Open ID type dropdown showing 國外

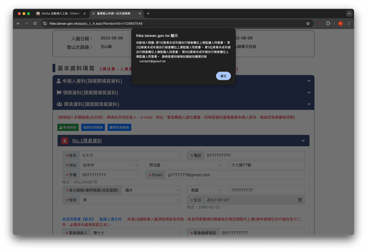(x=151, y=190)
